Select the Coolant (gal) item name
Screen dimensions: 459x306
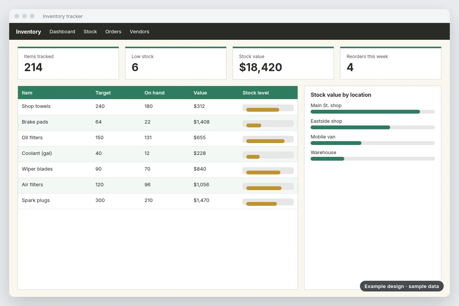(37, 153)
